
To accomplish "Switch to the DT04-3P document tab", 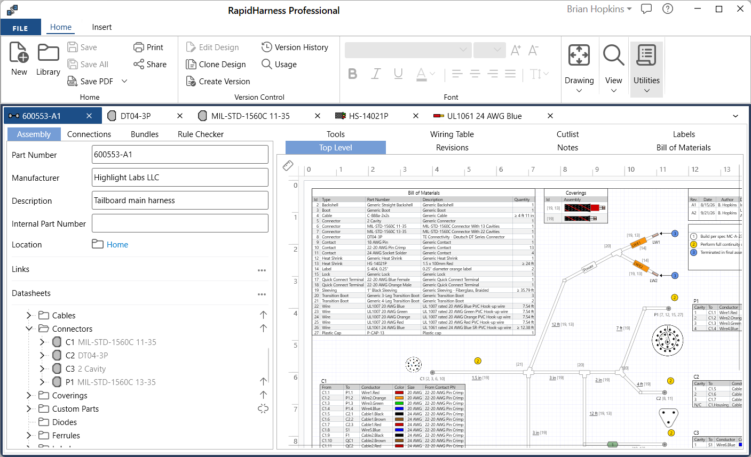I will click(136, 116).
